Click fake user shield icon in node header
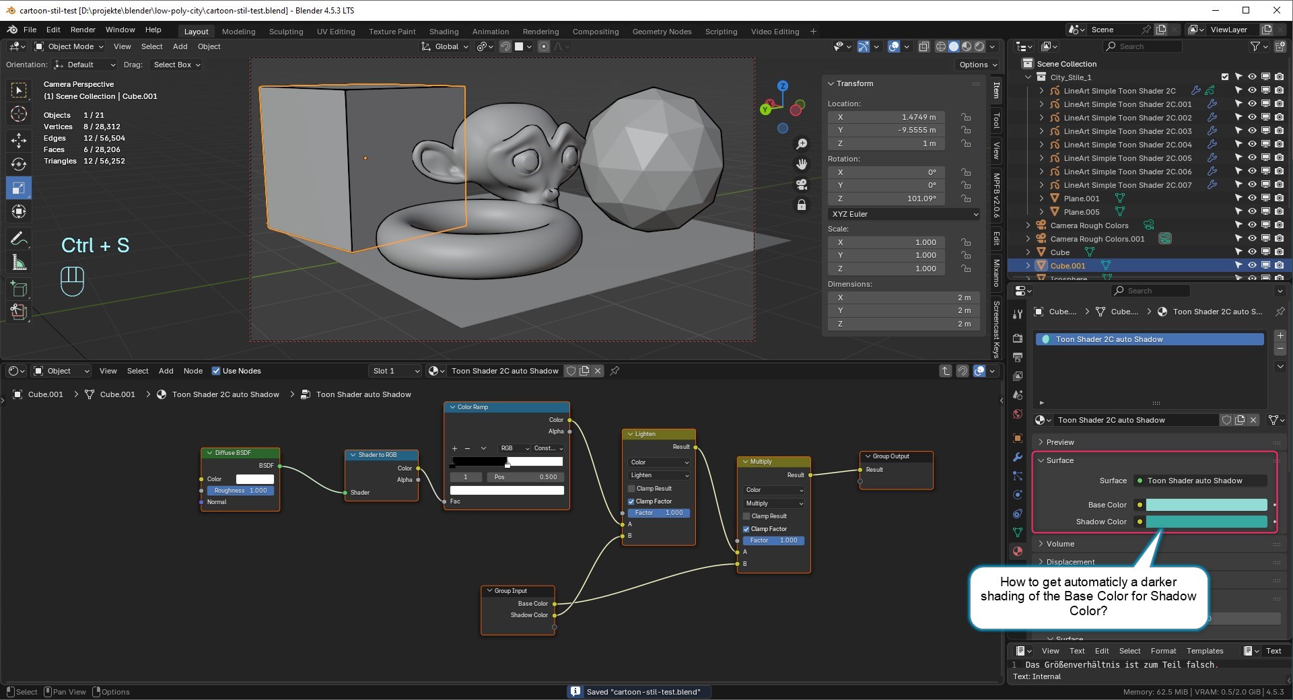This screenshot has height=700, width=1293. coord(571,371)
